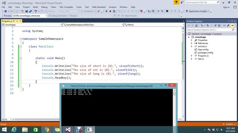Select test.cs in Solution Explorer
This screenshot has width=238, height=133.
(x=201, y=59)
